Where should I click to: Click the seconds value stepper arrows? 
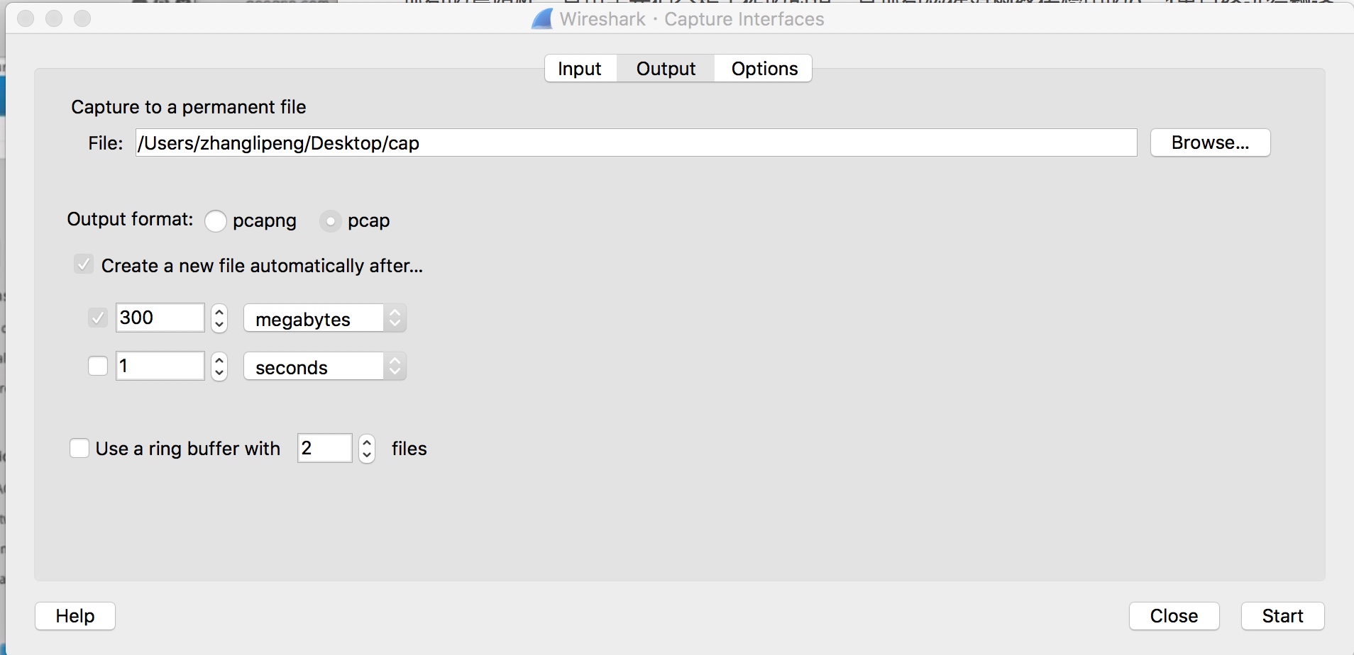tap(219, 366)
